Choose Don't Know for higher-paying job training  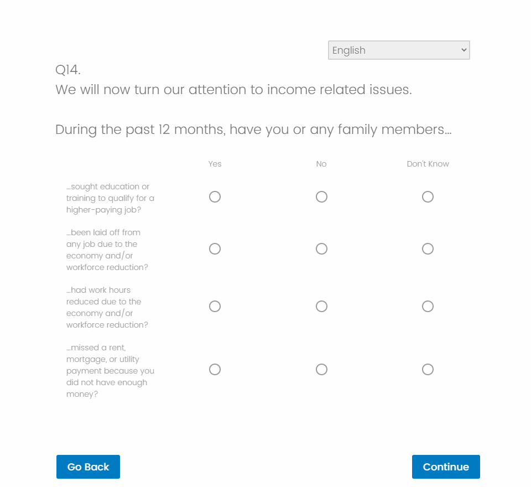click(428, 197)
